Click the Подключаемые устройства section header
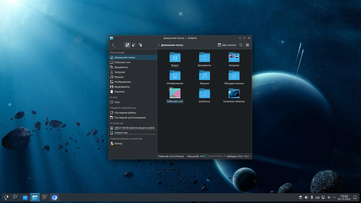This screenshot has height=203, width=361. point(126,139)
